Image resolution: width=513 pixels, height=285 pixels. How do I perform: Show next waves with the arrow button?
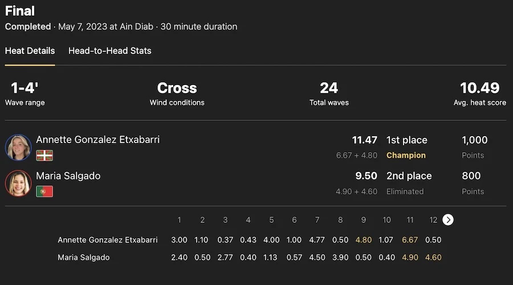pos(448,220)
